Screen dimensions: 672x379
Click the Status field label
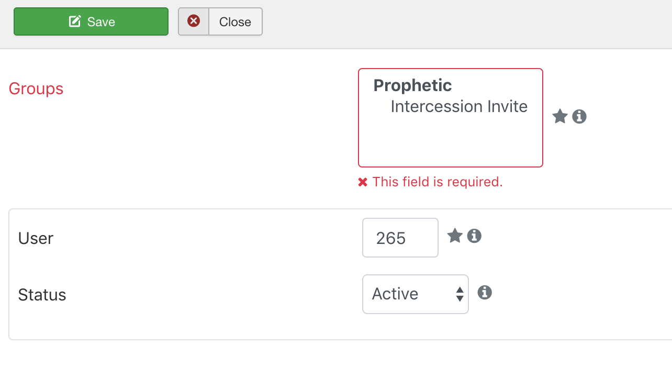[42, 295]
